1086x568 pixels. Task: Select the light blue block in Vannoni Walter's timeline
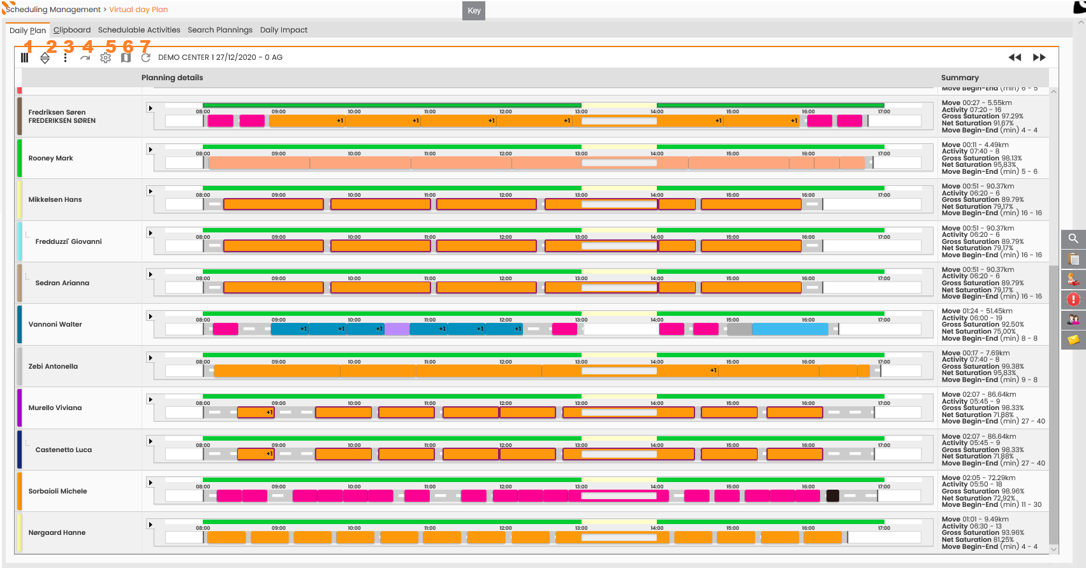[790, 329]
